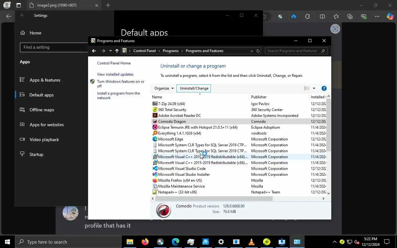Click the Notepad++ program icon

(155, 192)
